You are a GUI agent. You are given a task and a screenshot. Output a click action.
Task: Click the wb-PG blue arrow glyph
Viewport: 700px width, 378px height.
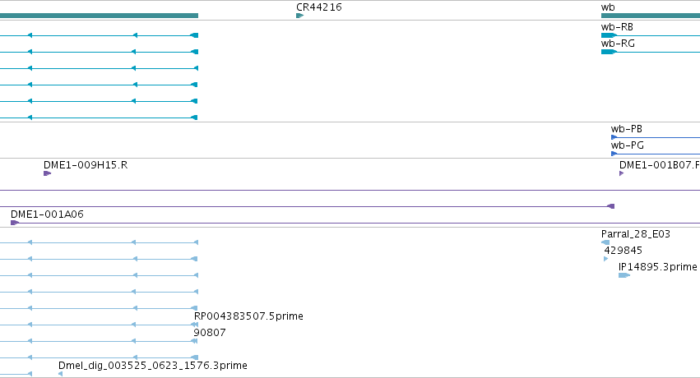tap(614, 154)
